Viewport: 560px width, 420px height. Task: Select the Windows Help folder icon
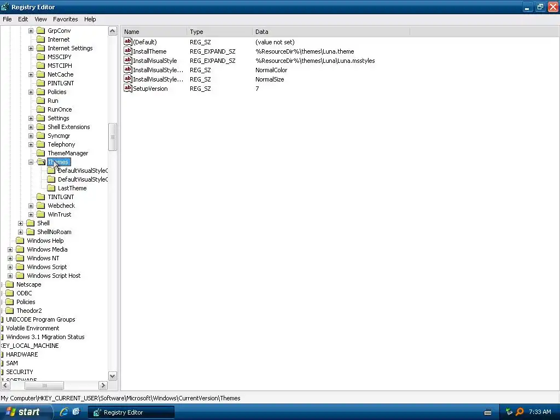coord(20,241)
